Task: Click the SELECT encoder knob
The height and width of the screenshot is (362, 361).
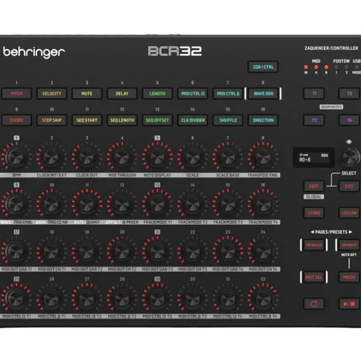Action: pos(349,157)
